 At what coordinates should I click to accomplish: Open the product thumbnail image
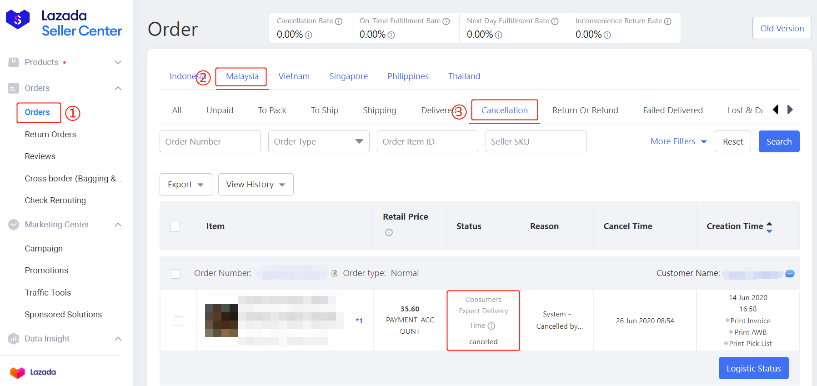[221, 321]
